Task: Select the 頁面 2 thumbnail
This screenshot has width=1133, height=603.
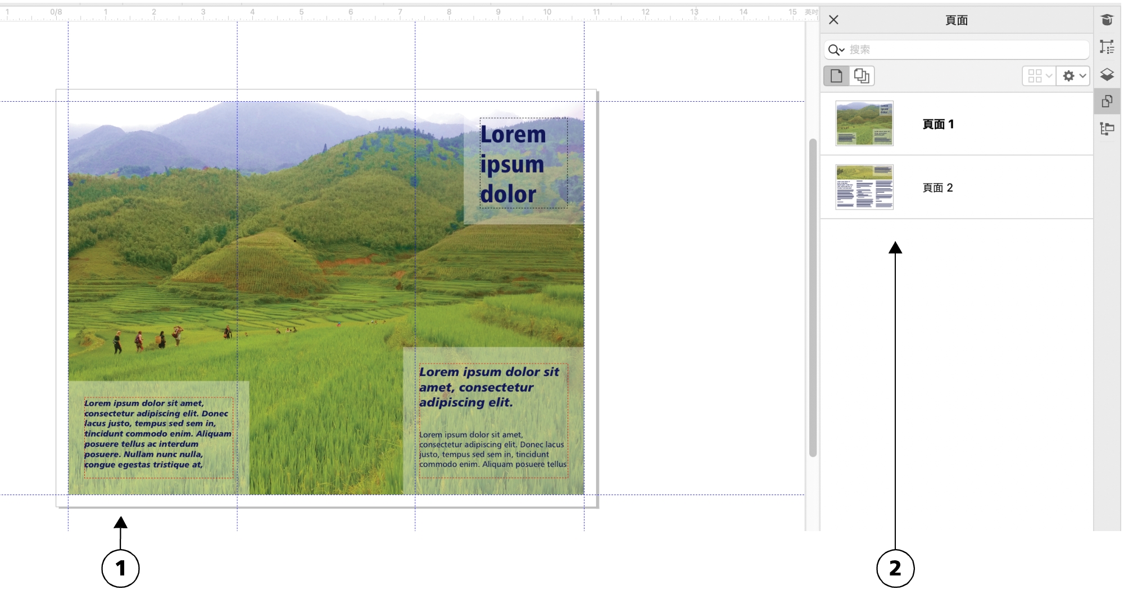Action: (x=864, y=187)
